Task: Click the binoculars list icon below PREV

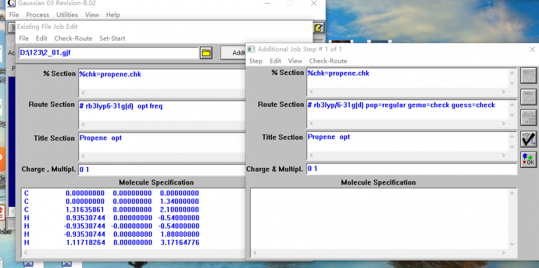Action: click(528, 118)
